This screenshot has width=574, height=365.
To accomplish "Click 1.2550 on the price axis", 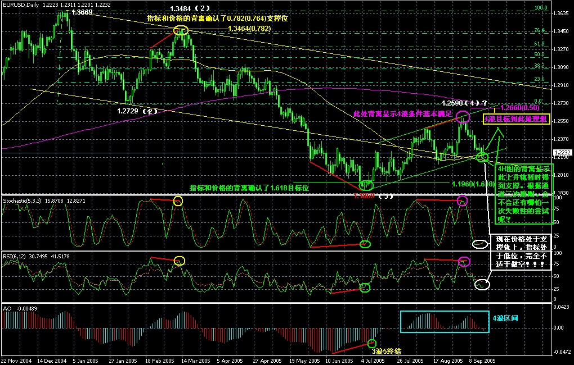I will point(561,121).
